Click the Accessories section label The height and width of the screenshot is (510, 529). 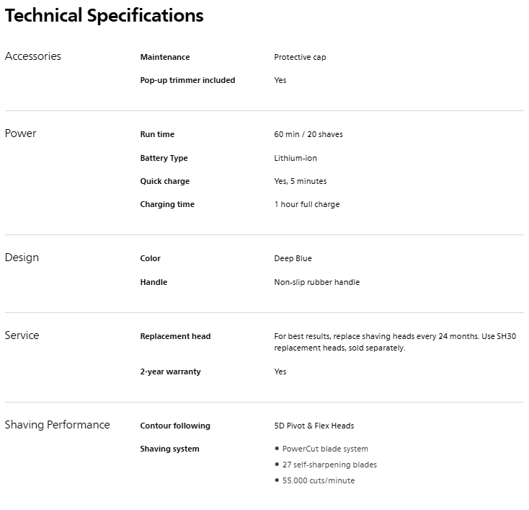pos(33,56)
